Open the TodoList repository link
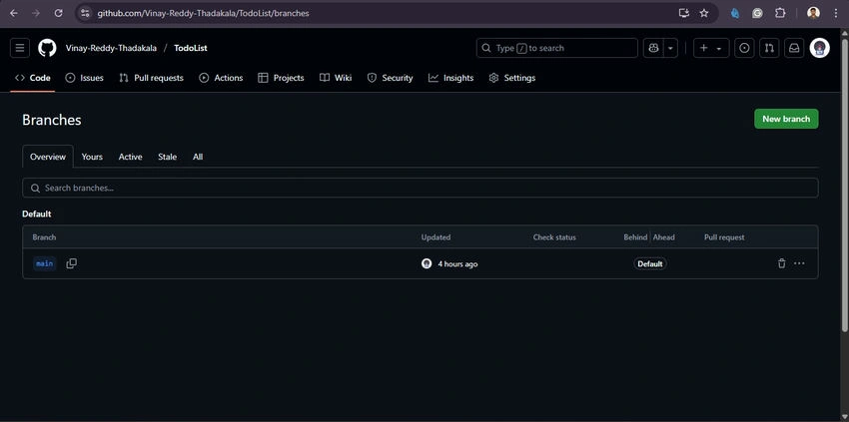The image size is (849, 422). point(191,48)
